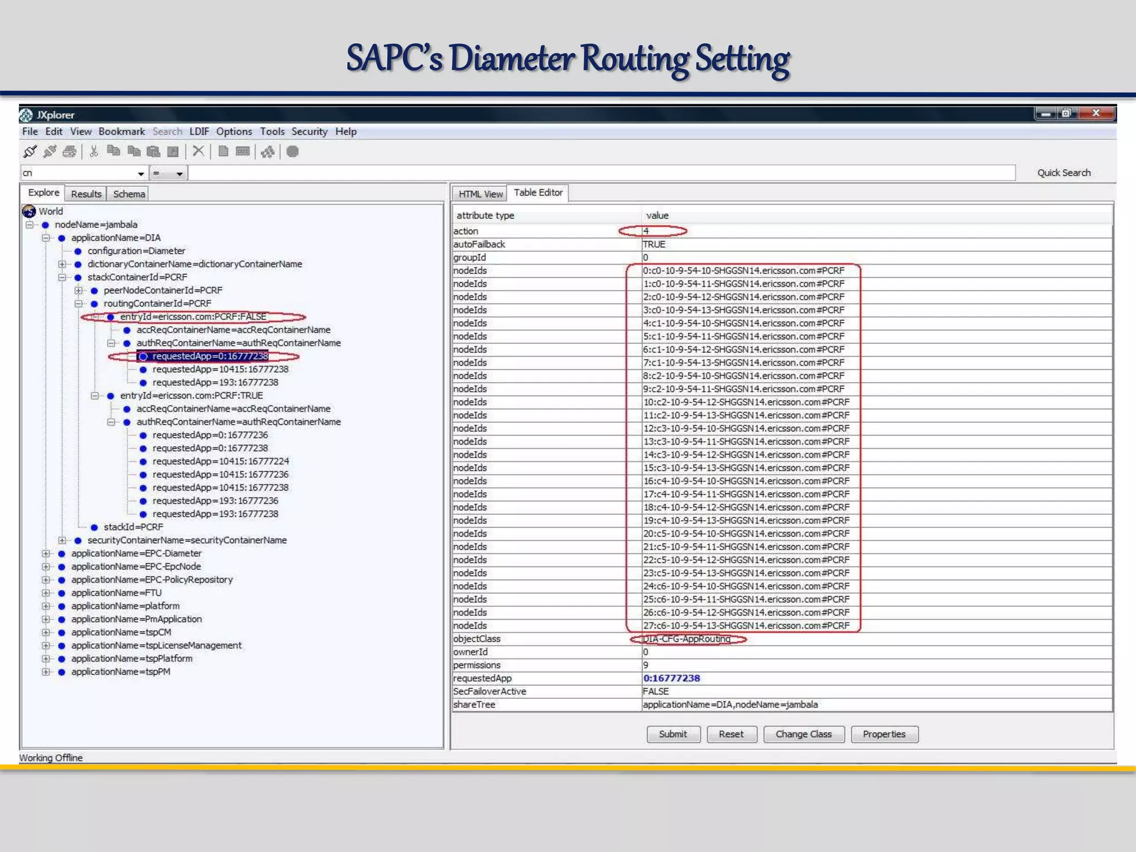Click the Properties button
Image resolution: width=1136 pixels, height=852 pixels.
884,734
